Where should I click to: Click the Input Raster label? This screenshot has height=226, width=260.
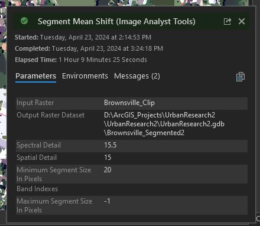(35, 103)
